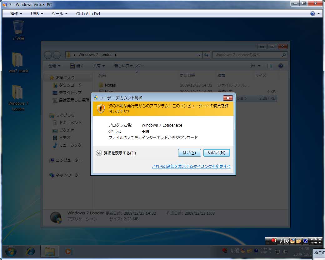Select コンピューター in the navigation pane
325x260 pixels.
point(66,160)
